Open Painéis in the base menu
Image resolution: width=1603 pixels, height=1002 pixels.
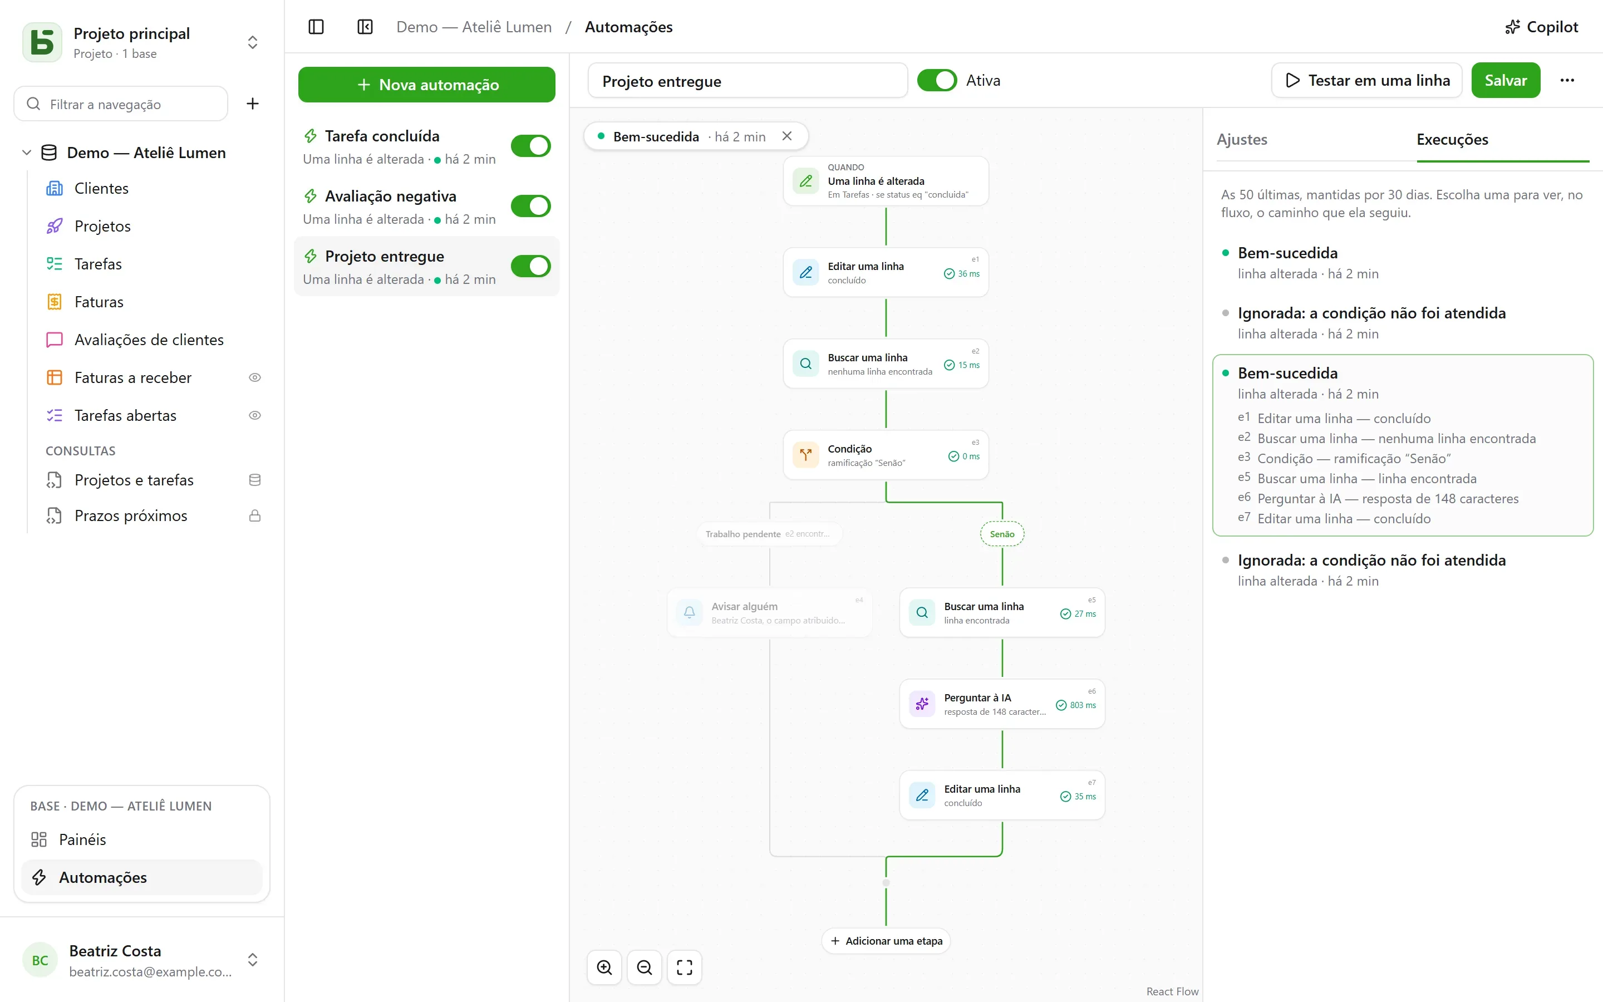coord(142,839)
